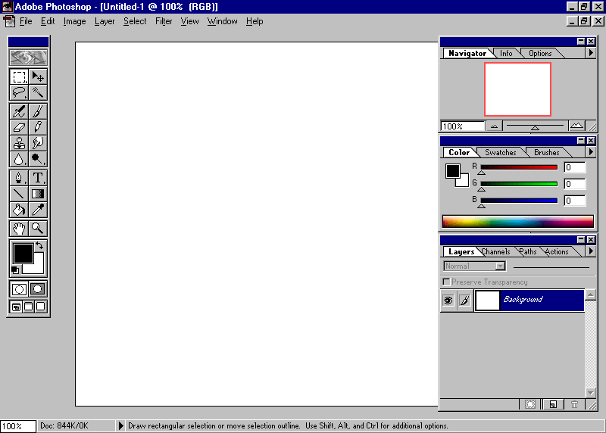Screen dimensions: 606x433
Task: Open the Select menu
Action: point(135,21)
